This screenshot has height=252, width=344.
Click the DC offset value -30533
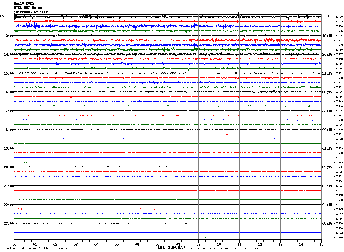pos(339,191)
